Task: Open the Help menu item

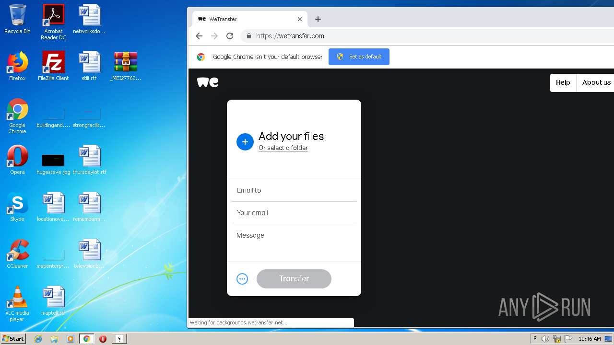Action: coord(563,82)
